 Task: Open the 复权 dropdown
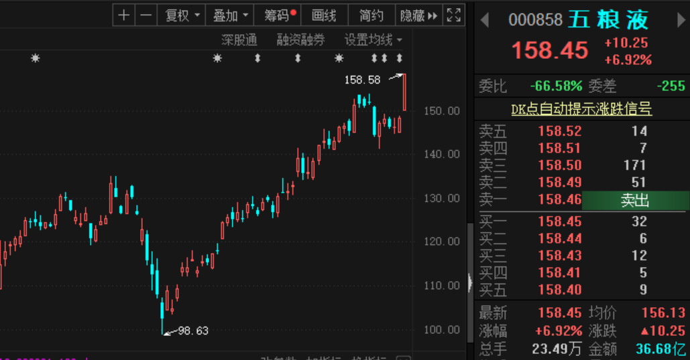pos(182,16)
